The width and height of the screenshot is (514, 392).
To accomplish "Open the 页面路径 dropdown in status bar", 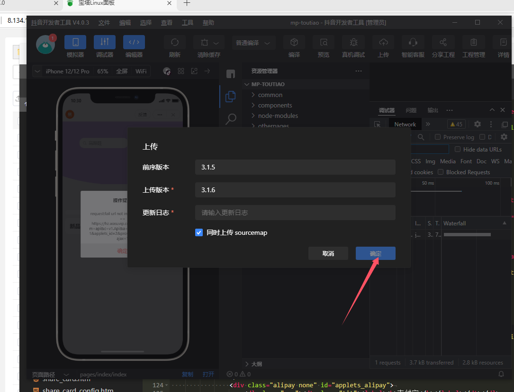I will click(66, 374).
